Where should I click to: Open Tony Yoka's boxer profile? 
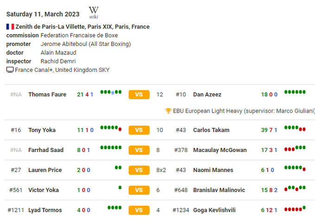42,130
